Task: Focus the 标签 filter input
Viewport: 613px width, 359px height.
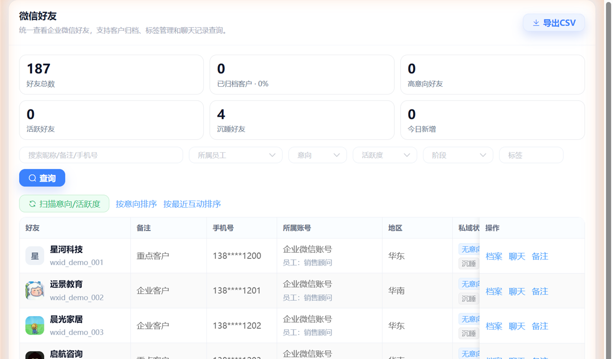Action: (x=531, y=155)
